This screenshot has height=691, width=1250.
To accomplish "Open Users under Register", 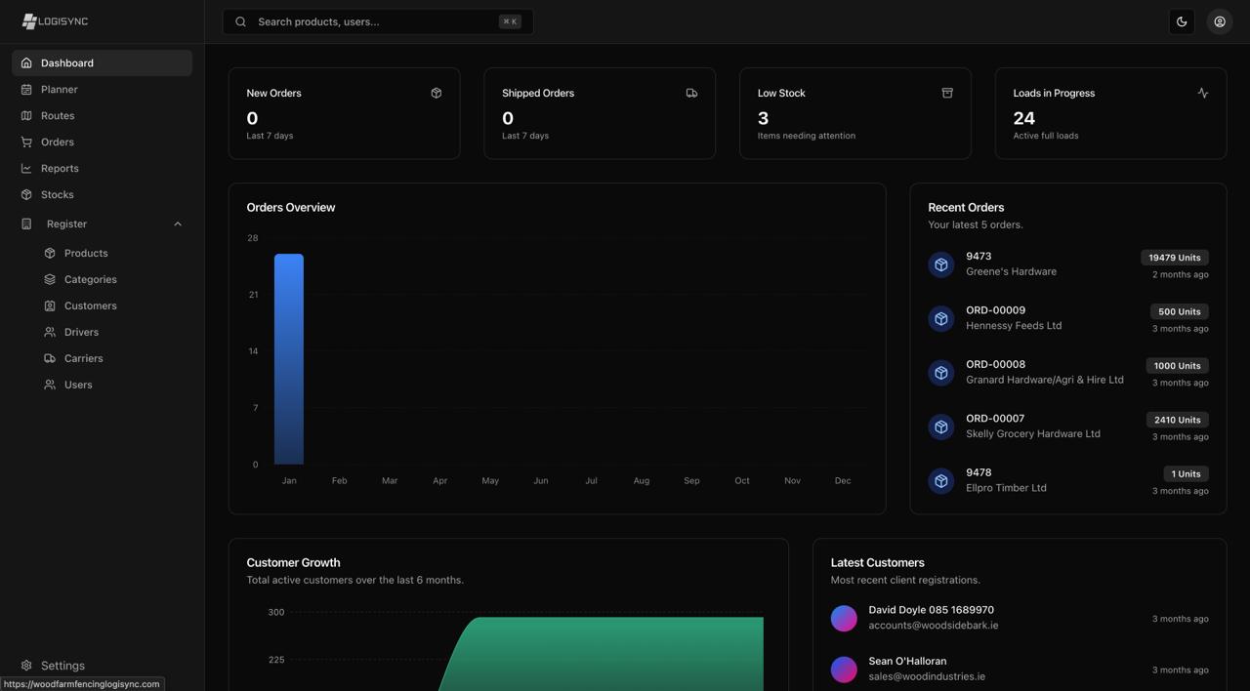I will pyautogui.click(x=113, y=385).
